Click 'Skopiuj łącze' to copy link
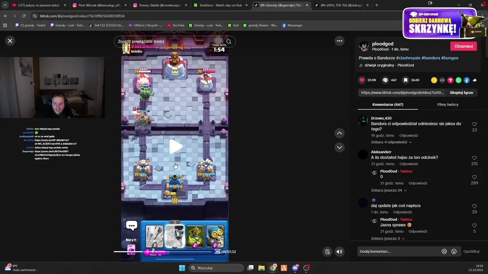 click(x=461, y=92)
